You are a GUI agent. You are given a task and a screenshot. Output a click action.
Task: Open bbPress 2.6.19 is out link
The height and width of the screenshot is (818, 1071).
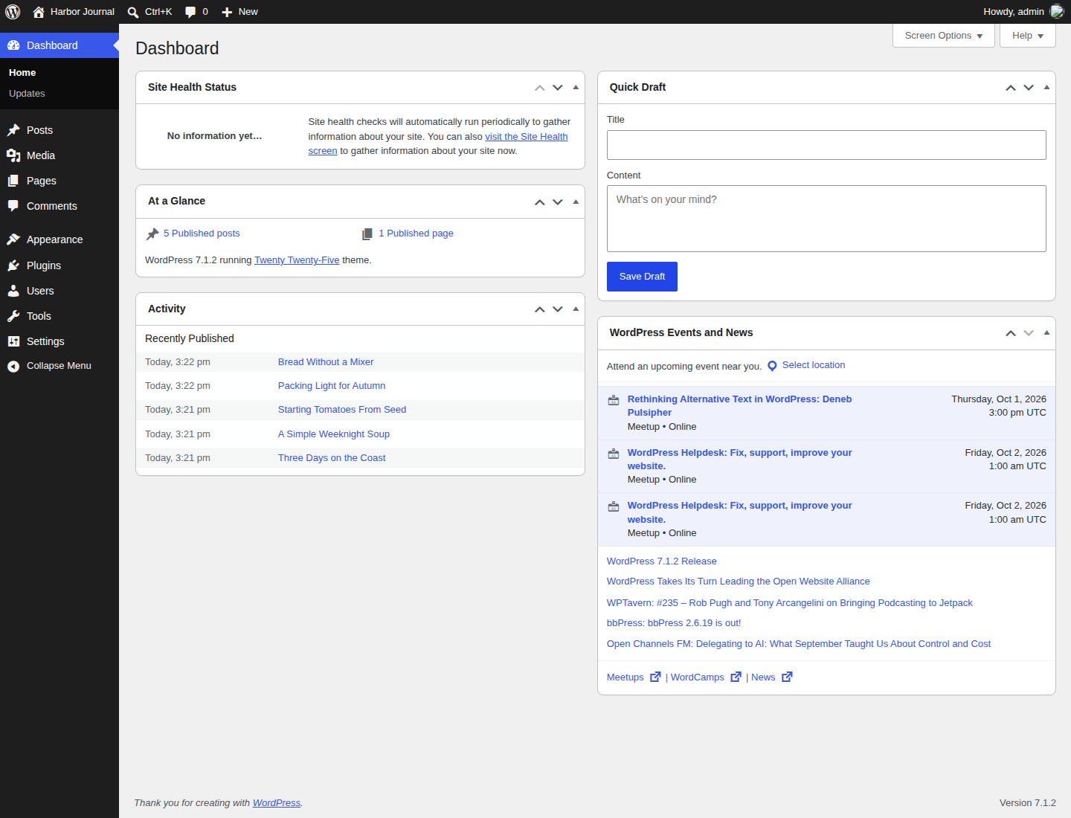click(x=674, y=623)
